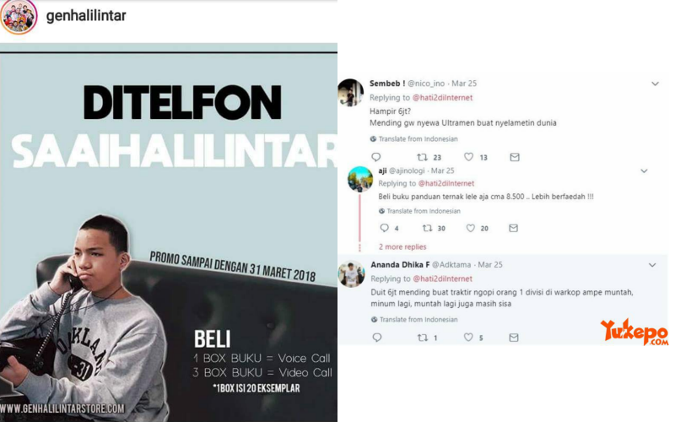The height and width of the screenshot is (422, 675).
Task: Translate aji's tweet from Indonesian
Action: tap(419, 211)
